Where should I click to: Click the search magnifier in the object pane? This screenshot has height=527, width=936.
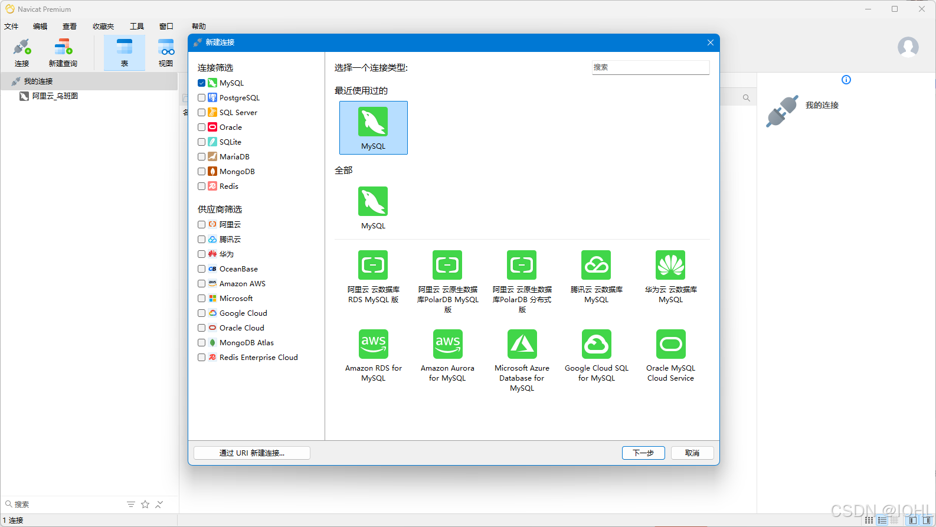click(x=746, y=98)
